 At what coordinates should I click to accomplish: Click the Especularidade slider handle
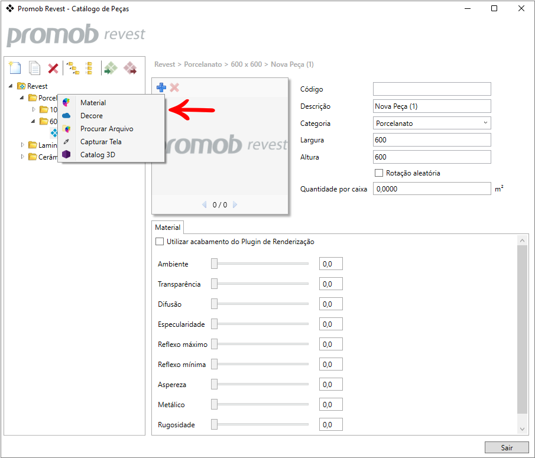tap(214, 324)
